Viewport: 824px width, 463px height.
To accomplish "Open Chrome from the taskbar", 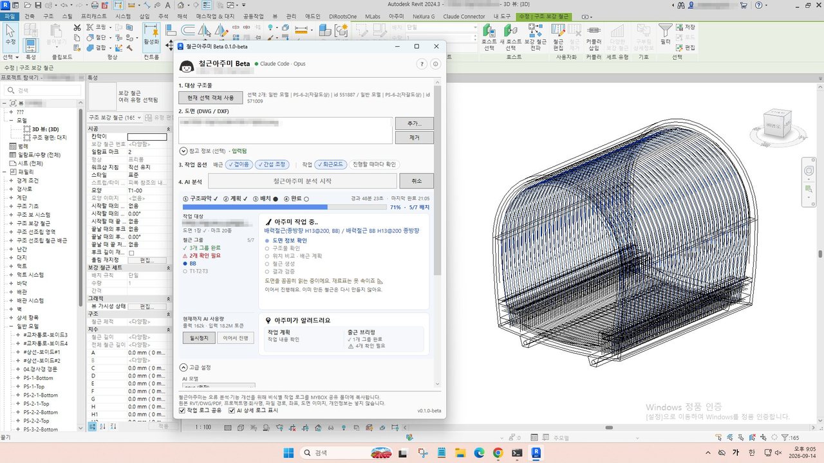I will coord(498,453).
